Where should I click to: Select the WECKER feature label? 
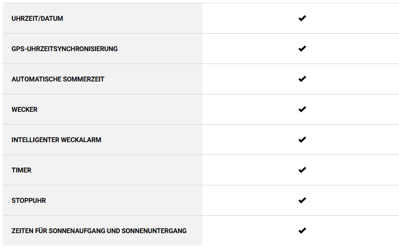click(x=24, y=110)
